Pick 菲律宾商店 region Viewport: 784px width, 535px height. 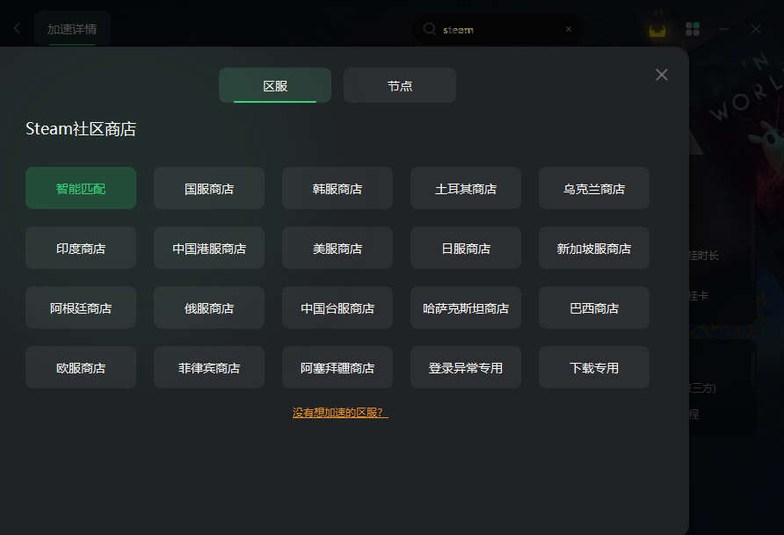209,367
